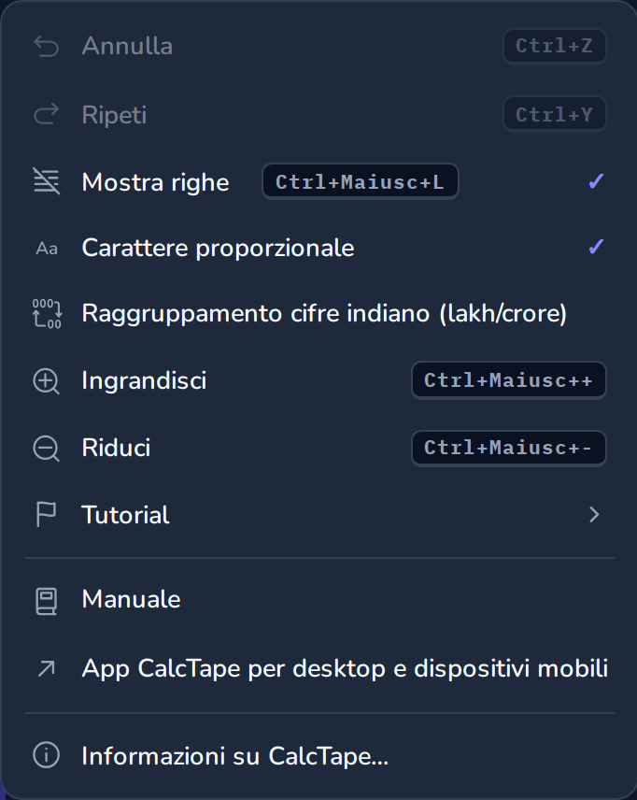Open the Manuale entry
This screenshot has width=637, height=800.
(318, 599)
